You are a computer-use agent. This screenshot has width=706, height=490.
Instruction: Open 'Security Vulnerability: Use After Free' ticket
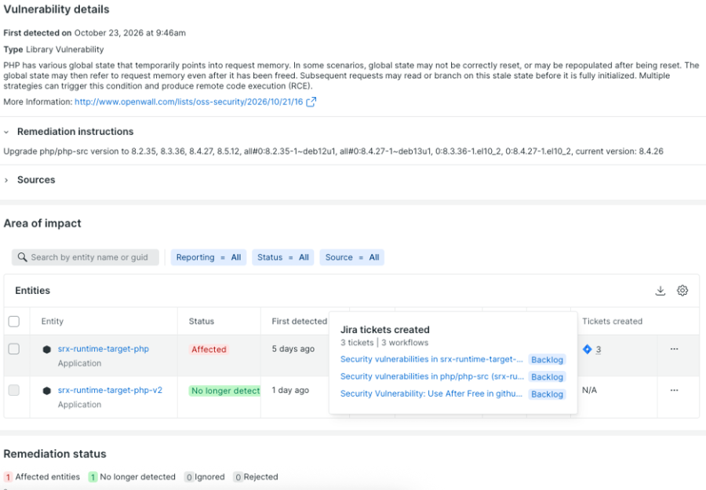click(x=431, y=394)
